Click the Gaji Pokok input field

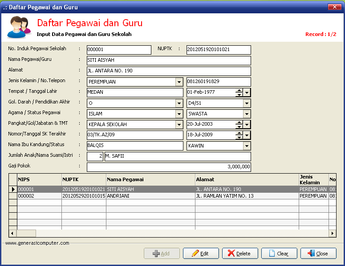[x=169, y=167]
